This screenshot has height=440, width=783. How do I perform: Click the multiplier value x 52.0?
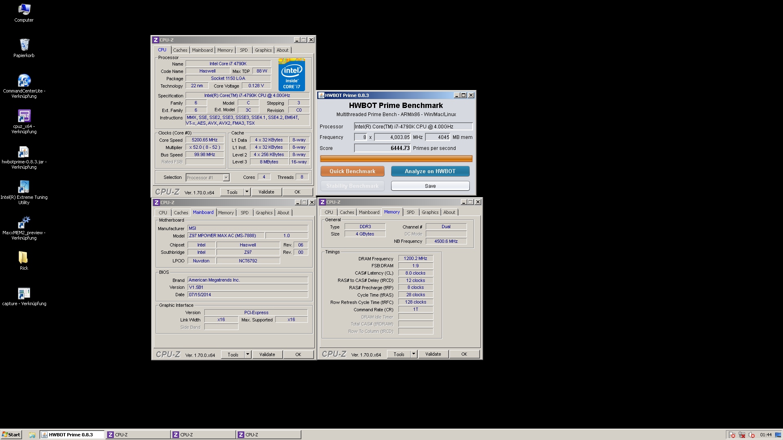(205, 147)
